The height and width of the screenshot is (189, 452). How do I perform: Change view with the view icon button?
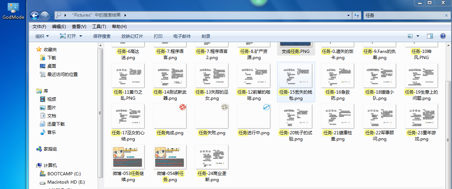coord(410,36)
